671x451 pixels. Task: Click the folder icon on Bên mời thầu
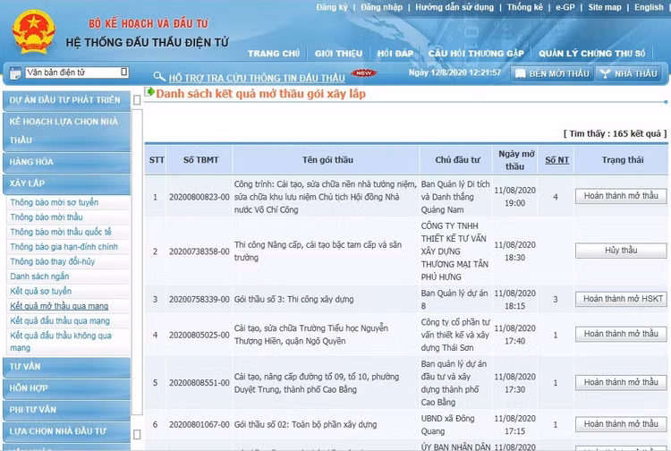click(x=522, y=74)
